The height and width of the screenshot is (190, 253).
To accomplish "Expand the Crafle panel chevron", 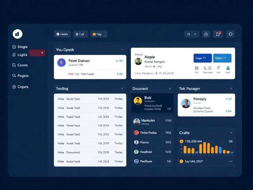I will point(231,133).
